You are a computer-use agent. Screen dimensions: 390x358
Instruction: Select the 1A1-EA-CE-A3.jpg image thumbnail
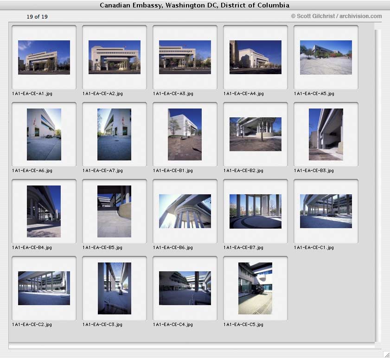185,57
